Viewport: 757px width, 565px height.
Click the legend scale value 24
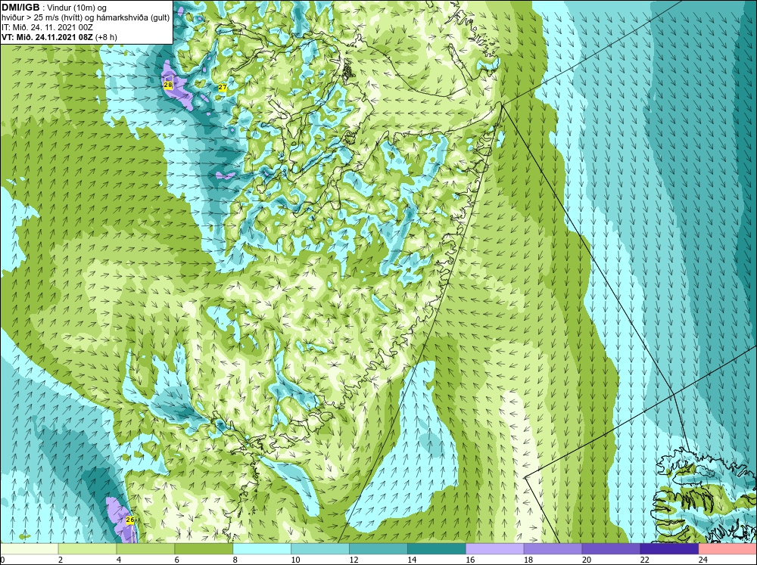click(x=702, y=560)
